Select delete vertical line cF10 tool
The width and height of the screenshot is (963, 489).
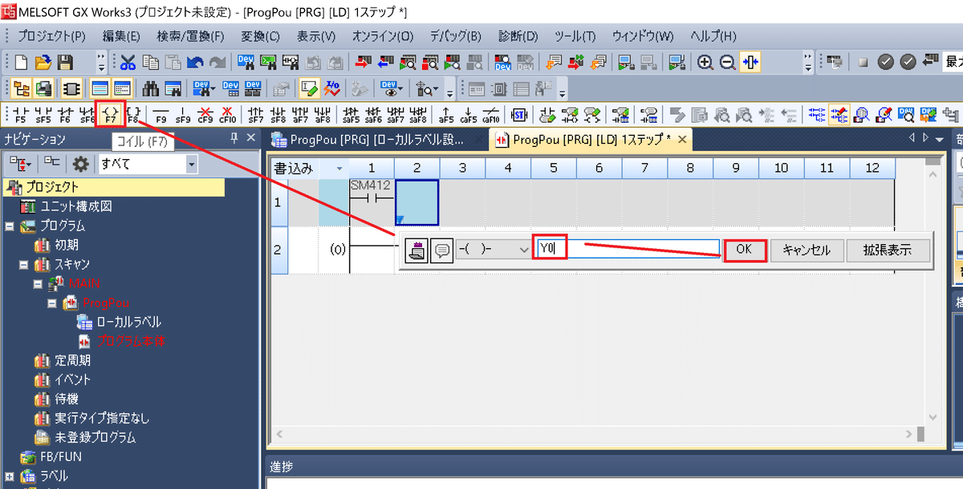tap(228, 114)
